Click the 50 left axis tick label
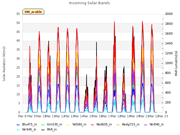Viewport: 180px width, 135px height. pos(18,23)
